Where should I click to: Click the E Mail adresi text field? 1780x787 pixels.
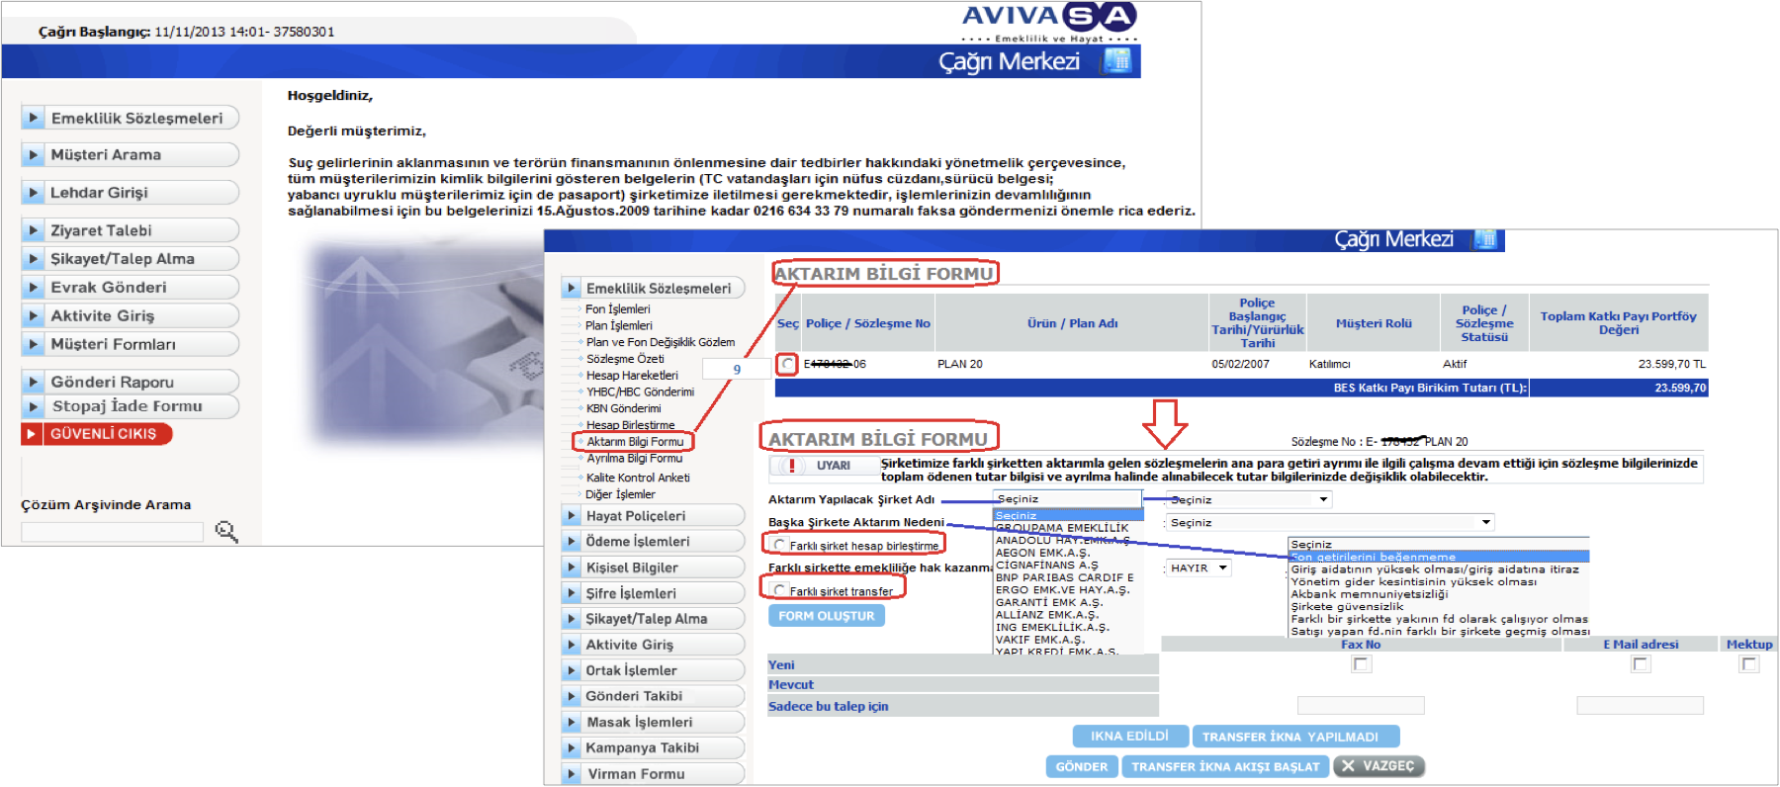click(x=1640, y=705)
